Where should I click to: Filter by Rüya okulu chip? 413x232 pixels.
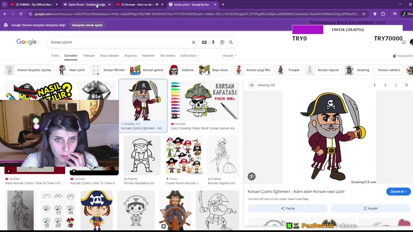coord(215,70)
